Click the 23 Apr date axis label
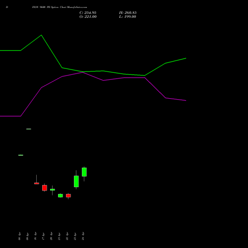This screenshot has width=248, height=248. pyautogui.click(x=75, y=236)
